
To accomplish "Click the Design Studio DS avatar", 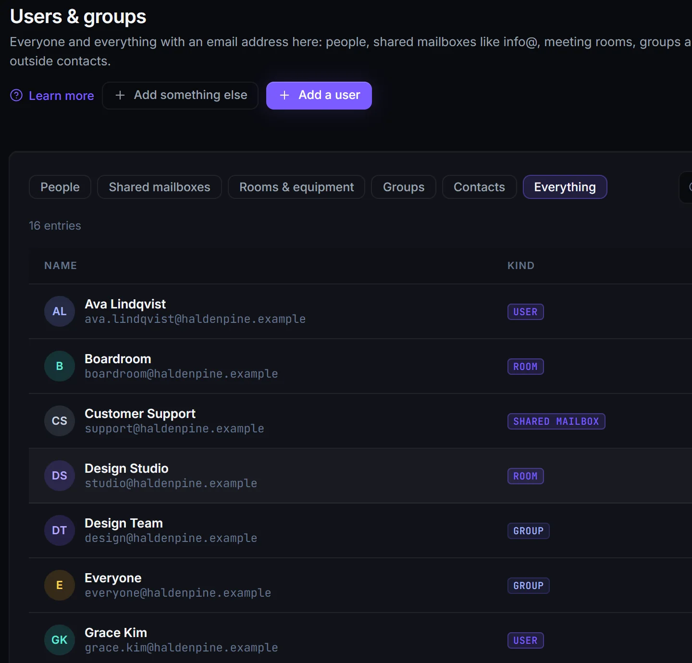I will 60,476.
